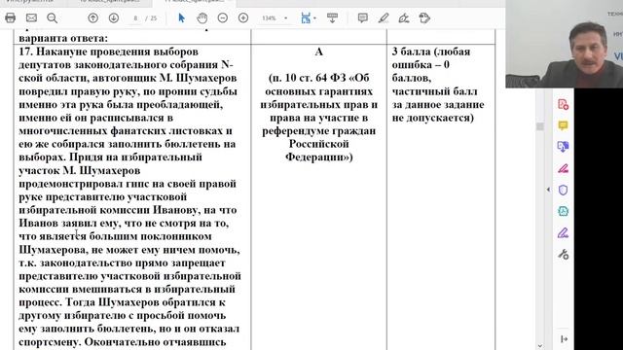623x350 pixels.
Task: Switch to the Инструменты tab
Action: coord(30,2)
